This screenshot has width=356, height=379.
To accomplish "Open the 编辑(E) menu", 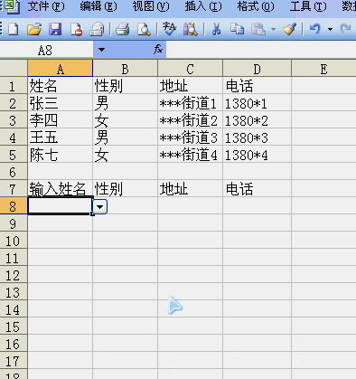I will [x=98, y=6].
